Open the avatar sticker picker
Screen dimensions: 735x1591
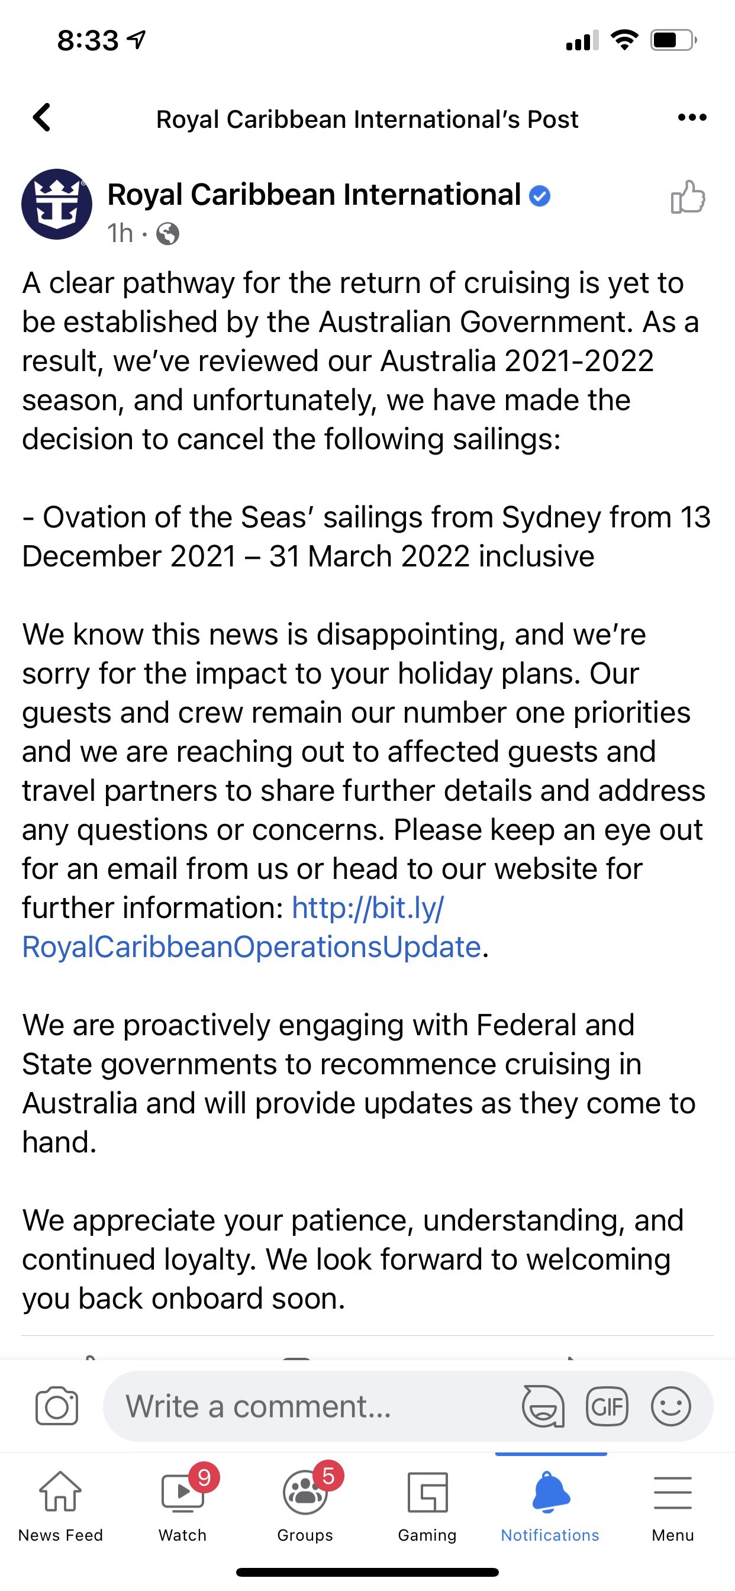(x=543, y=1406)
